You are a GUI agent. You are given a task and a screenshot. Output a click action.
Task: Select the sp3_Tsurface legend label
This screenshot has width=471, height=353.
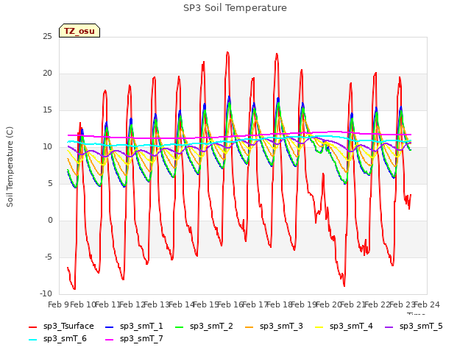click(68, 327)
